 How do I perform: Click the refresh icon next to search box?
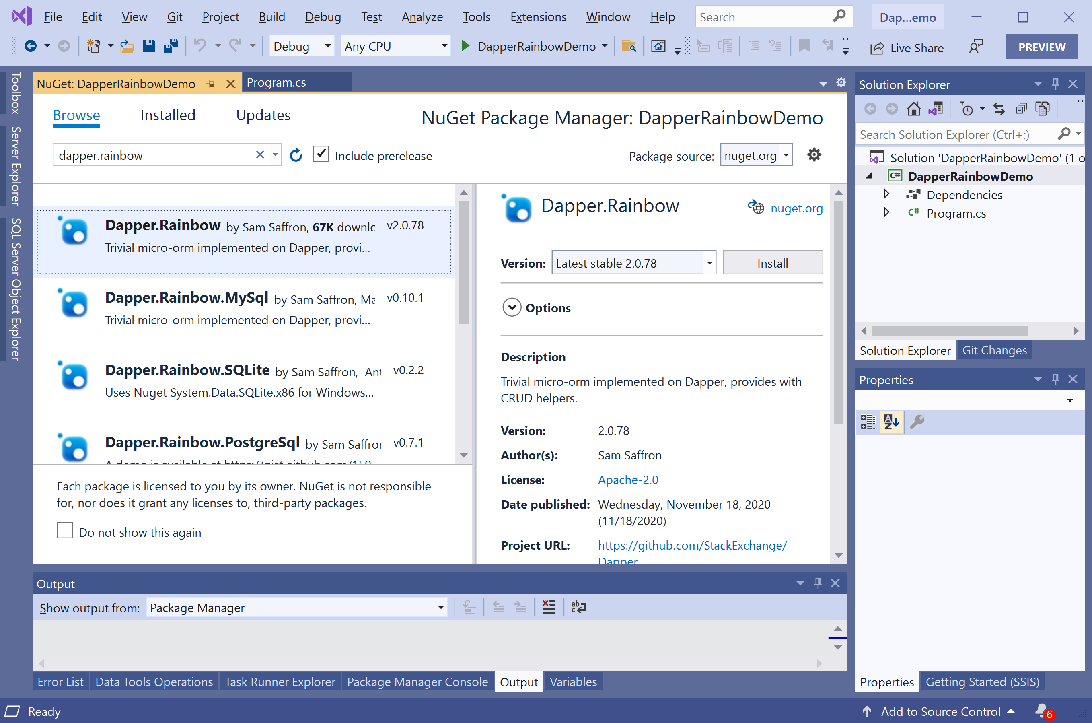pos(296,155)
